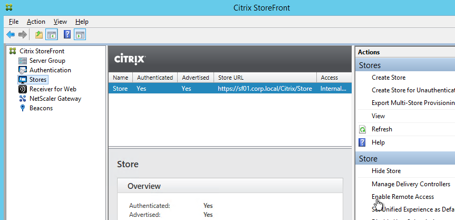The height and width of the screenshot is (220, 455).
Task: Select Server Group in the tree
Action: click(47, 61)
